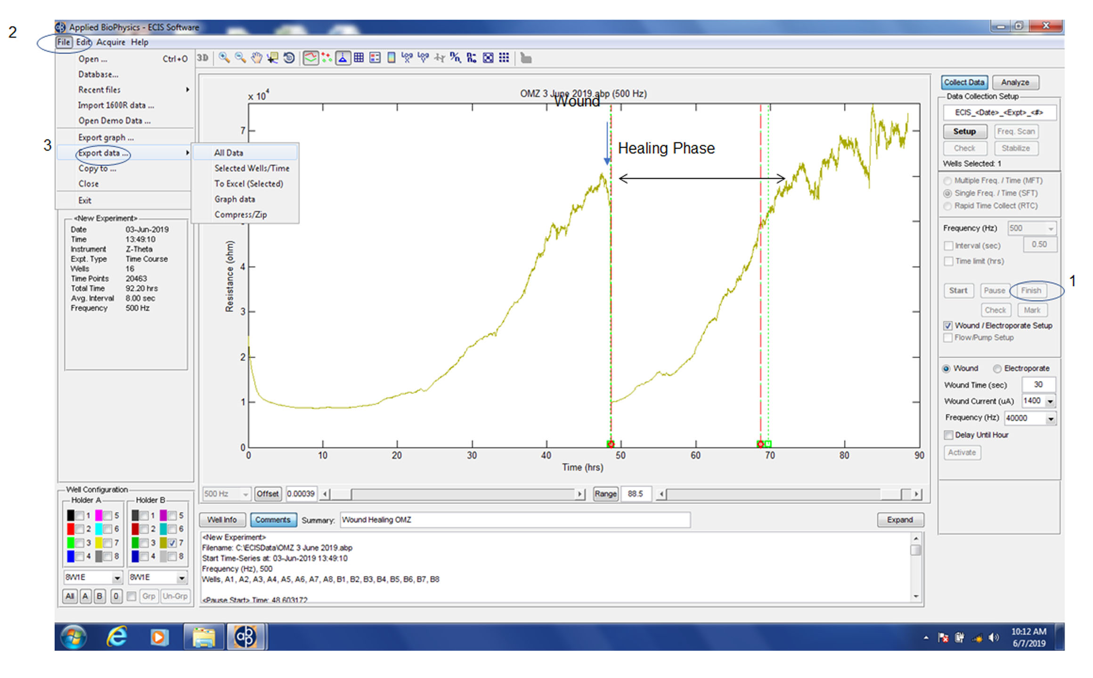Click the gray crossed lines icon
1093x678 pixels.
pos(440,58)
